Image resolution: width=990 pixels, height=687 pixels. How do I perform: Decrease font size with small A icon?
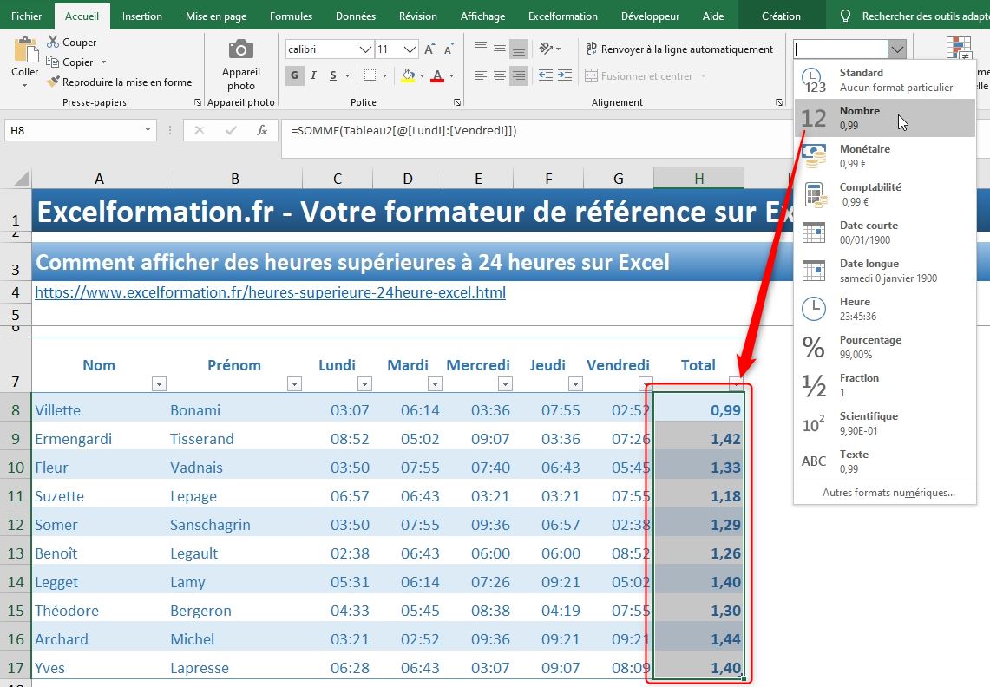point(449,49)
